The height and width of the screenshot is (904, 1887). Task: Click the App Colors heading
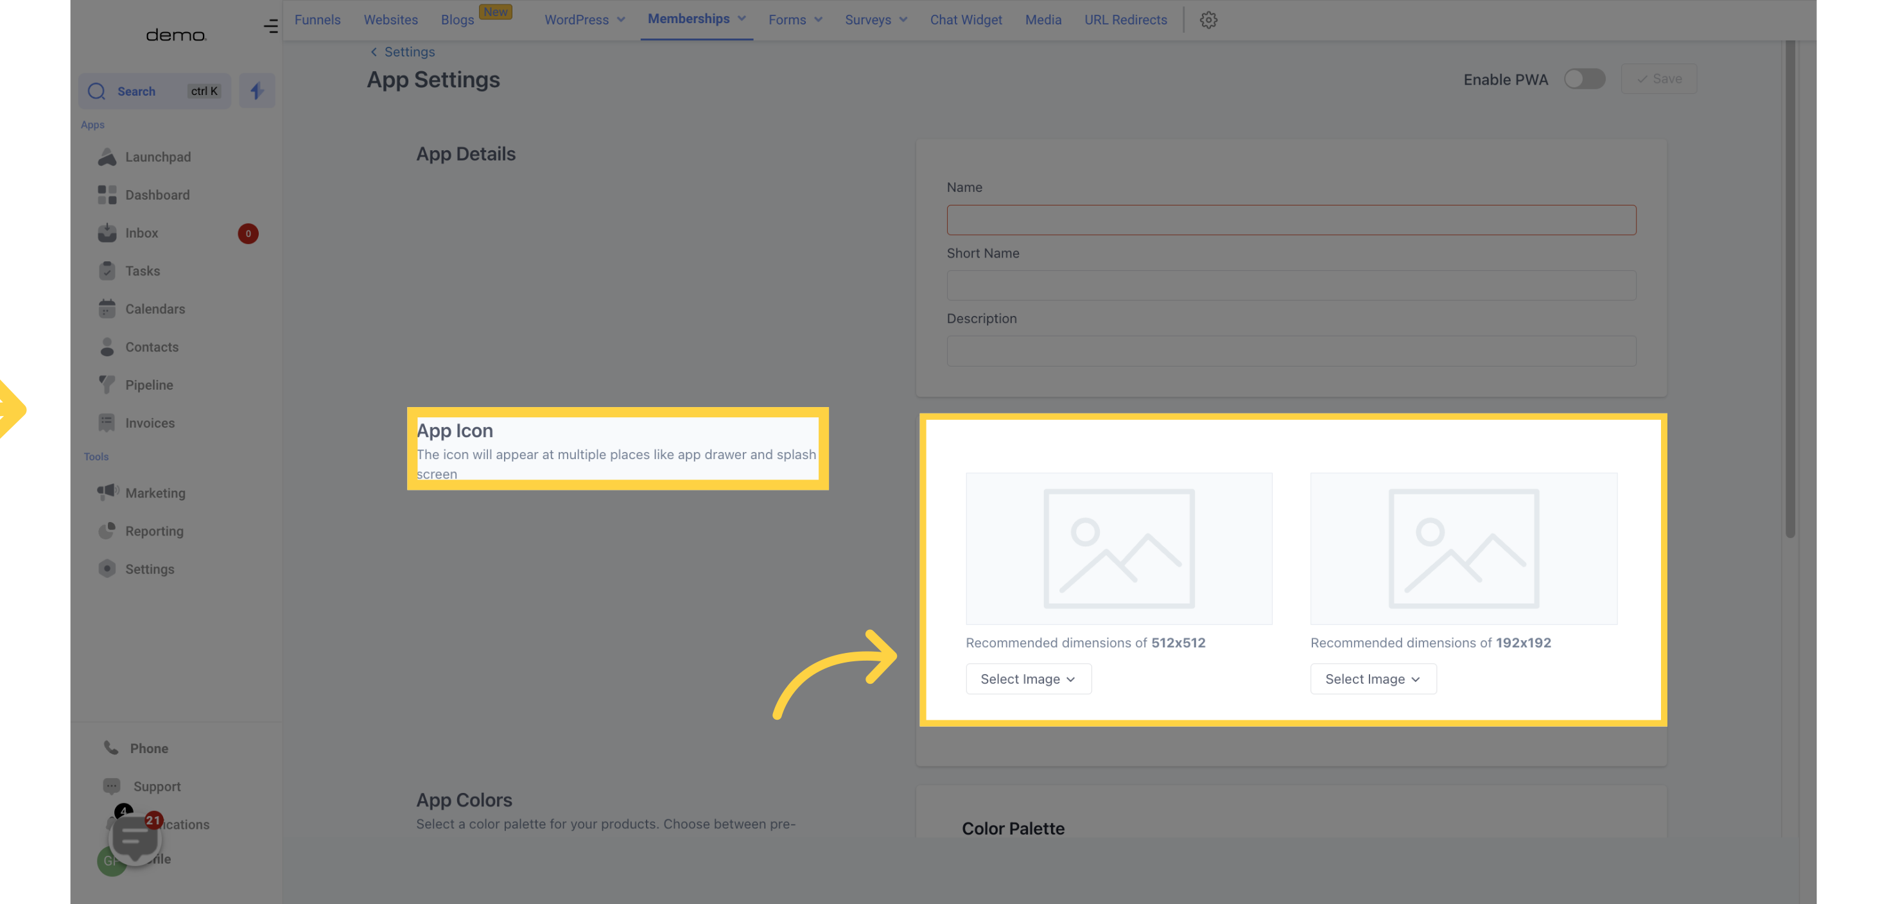pos(464,800)
